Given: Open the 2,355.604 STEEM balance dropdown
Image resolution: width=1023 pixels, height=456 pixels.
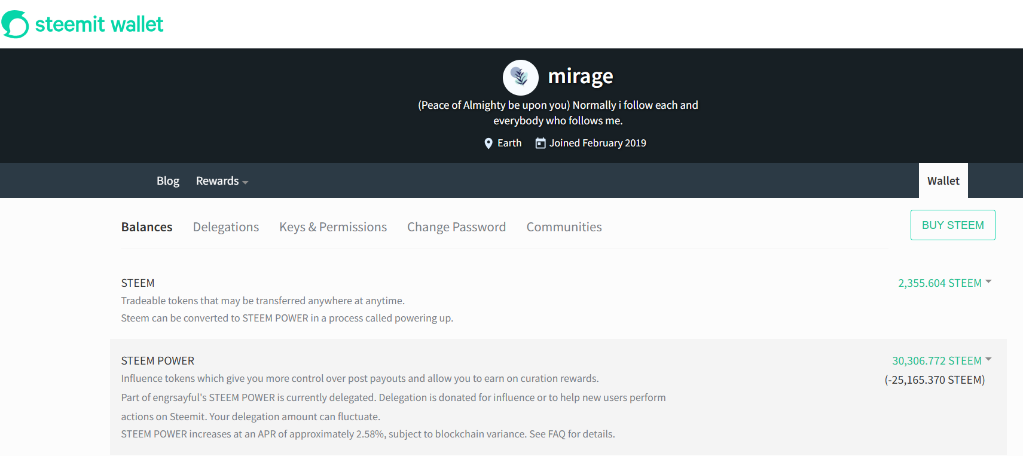Looking at the screenshot, I should coord(945,283).
